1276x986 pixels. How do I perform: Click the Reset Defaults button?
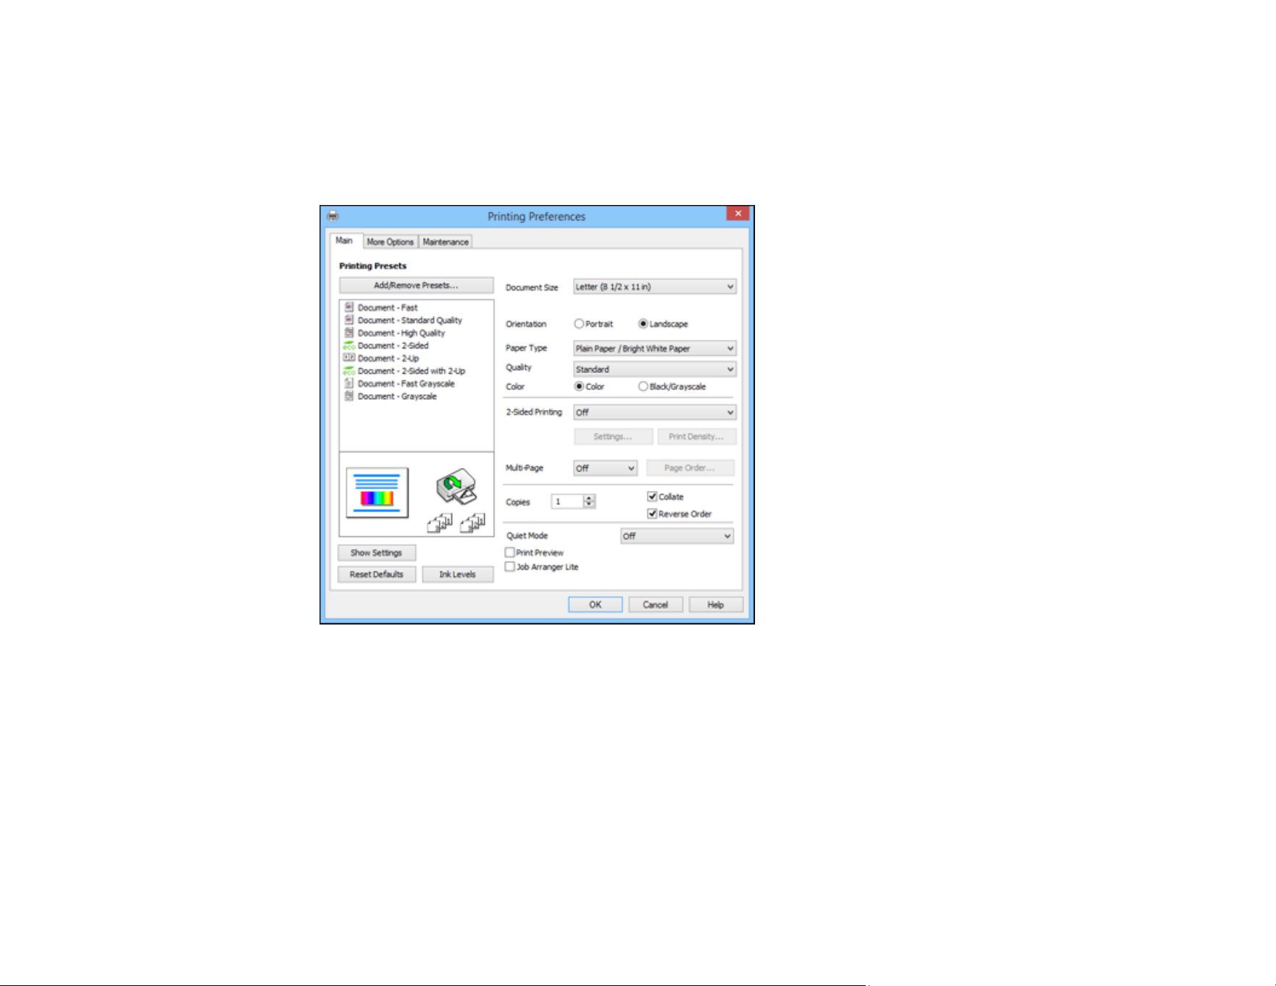[376, 575]
